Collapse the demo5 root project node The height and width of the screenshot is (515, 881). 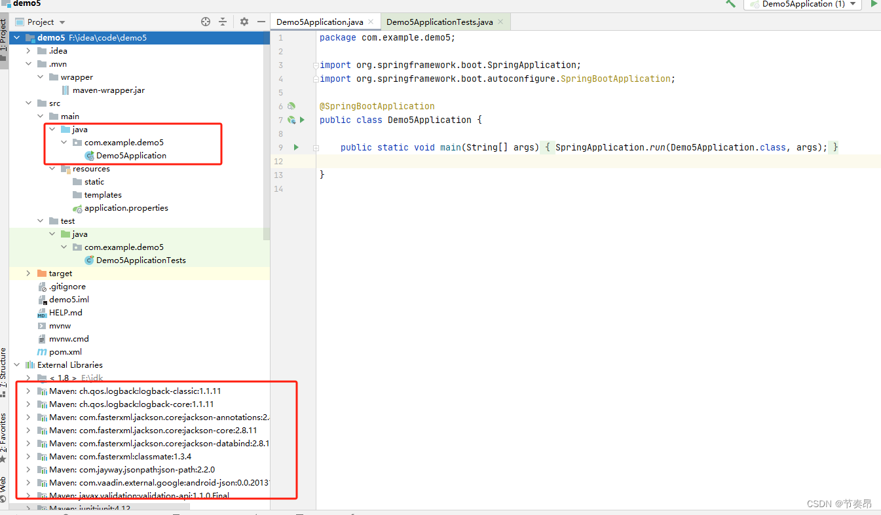pyautogui.click(x=17, y=38)
